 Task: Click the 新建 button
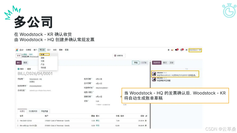19,56
